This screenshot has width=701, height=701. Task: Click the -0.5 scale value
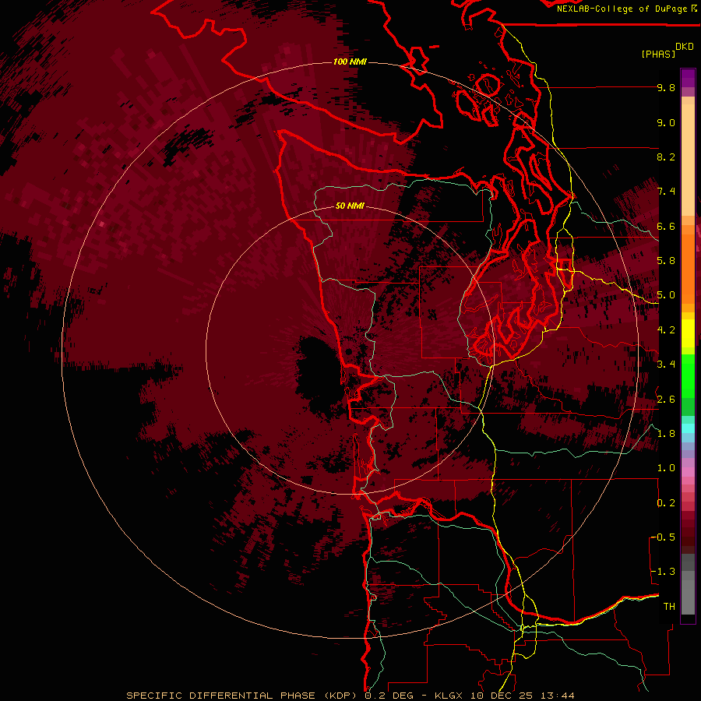pos(663,537)
